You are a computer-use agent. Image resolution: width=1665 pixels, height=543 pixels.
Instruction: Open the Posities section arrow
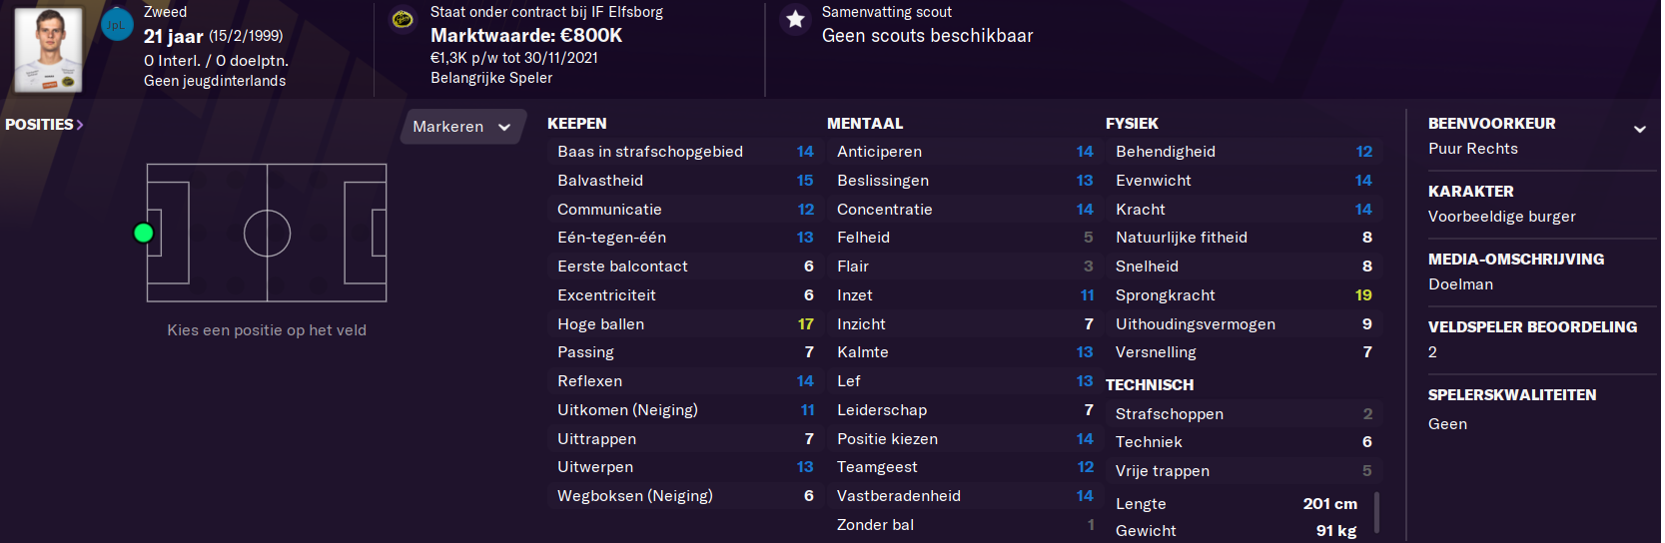80,125
